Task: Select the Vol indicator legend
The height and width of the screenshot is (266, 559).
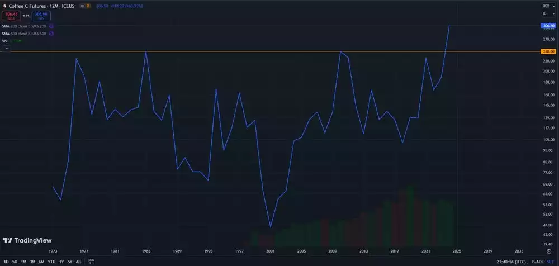Action: (12, 41)
